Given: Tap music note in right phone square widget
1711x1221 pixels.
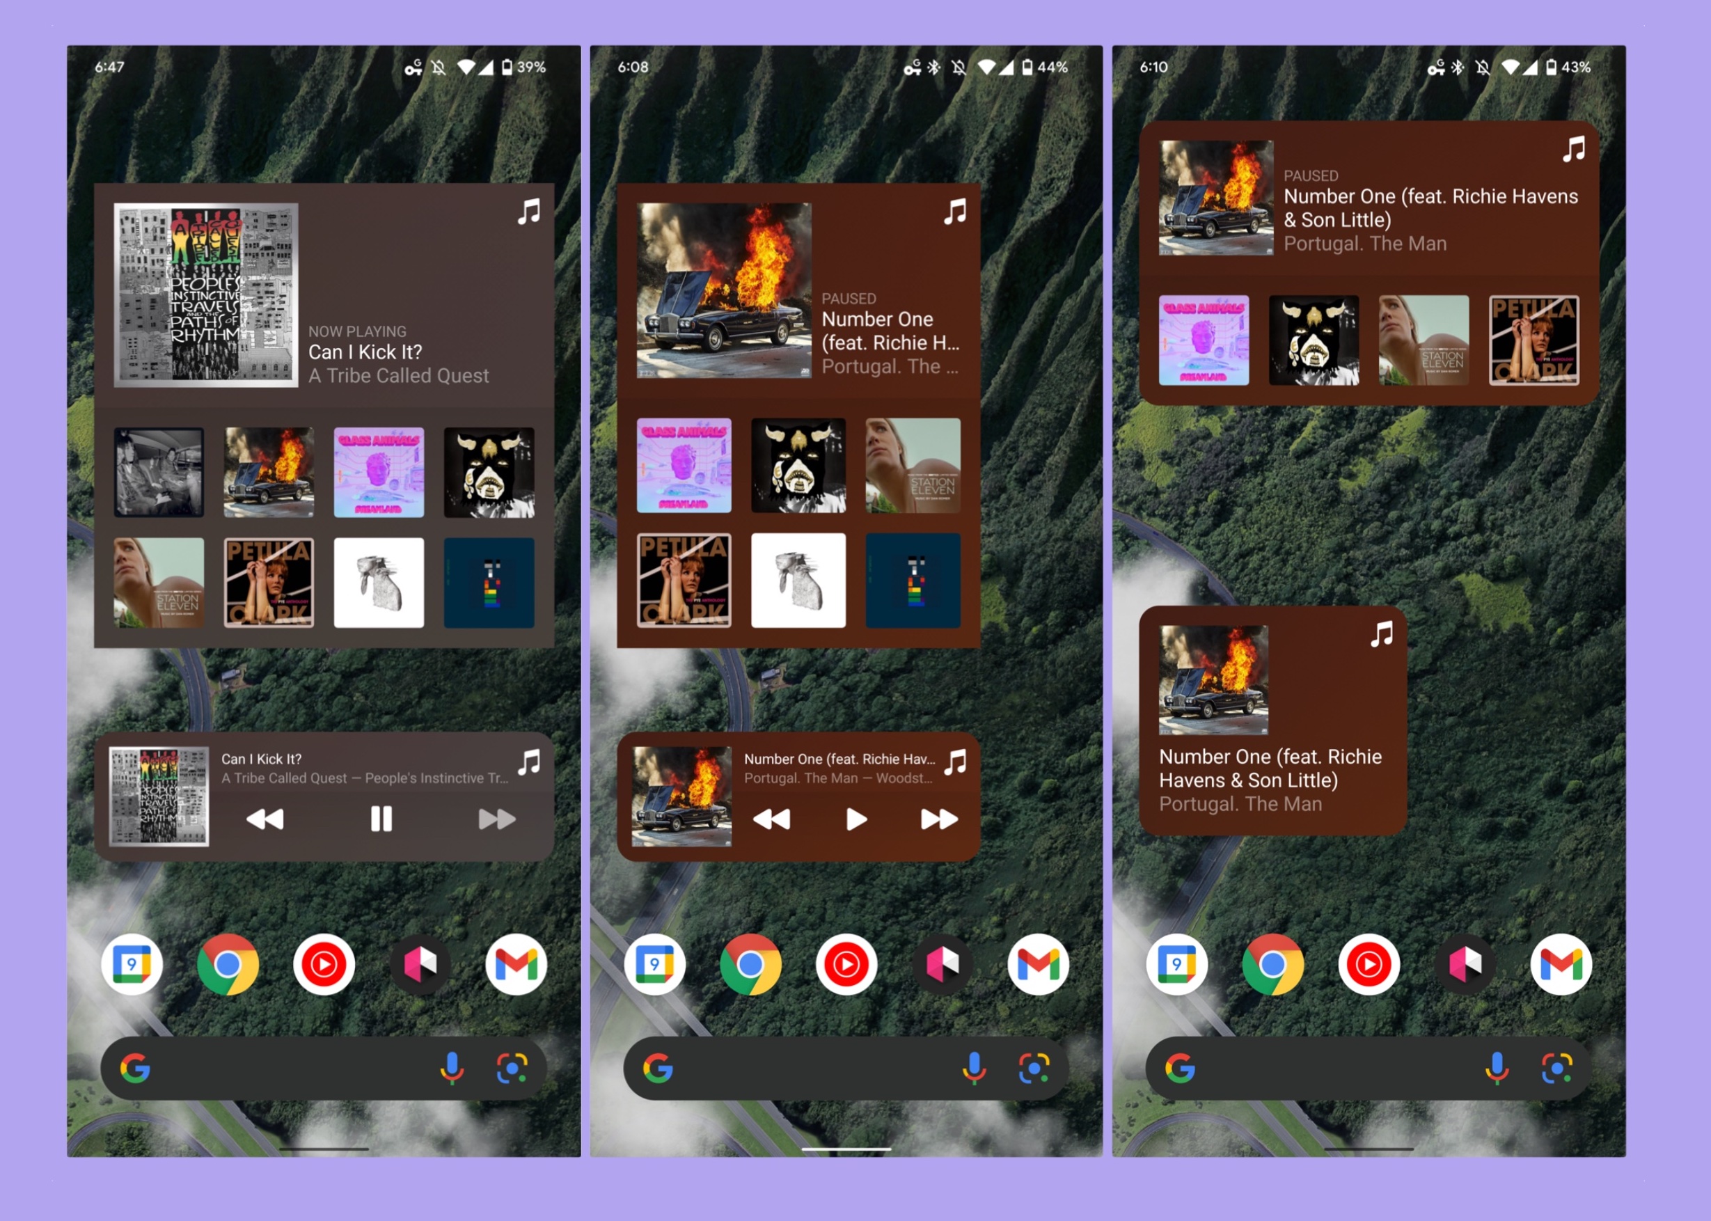Looking at the screenshot, I should click(1382, 633).
